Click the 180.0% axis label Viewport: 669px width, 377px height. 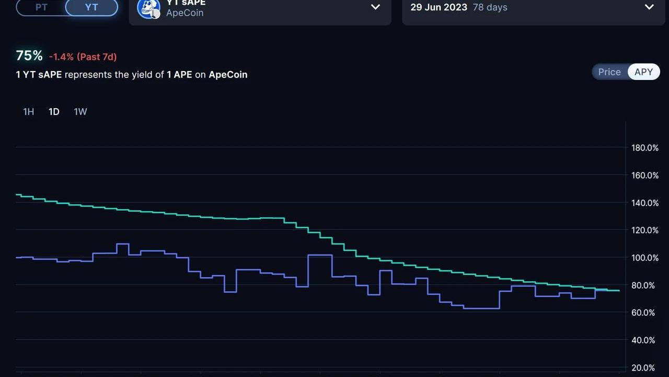click(x=645, y=148)
